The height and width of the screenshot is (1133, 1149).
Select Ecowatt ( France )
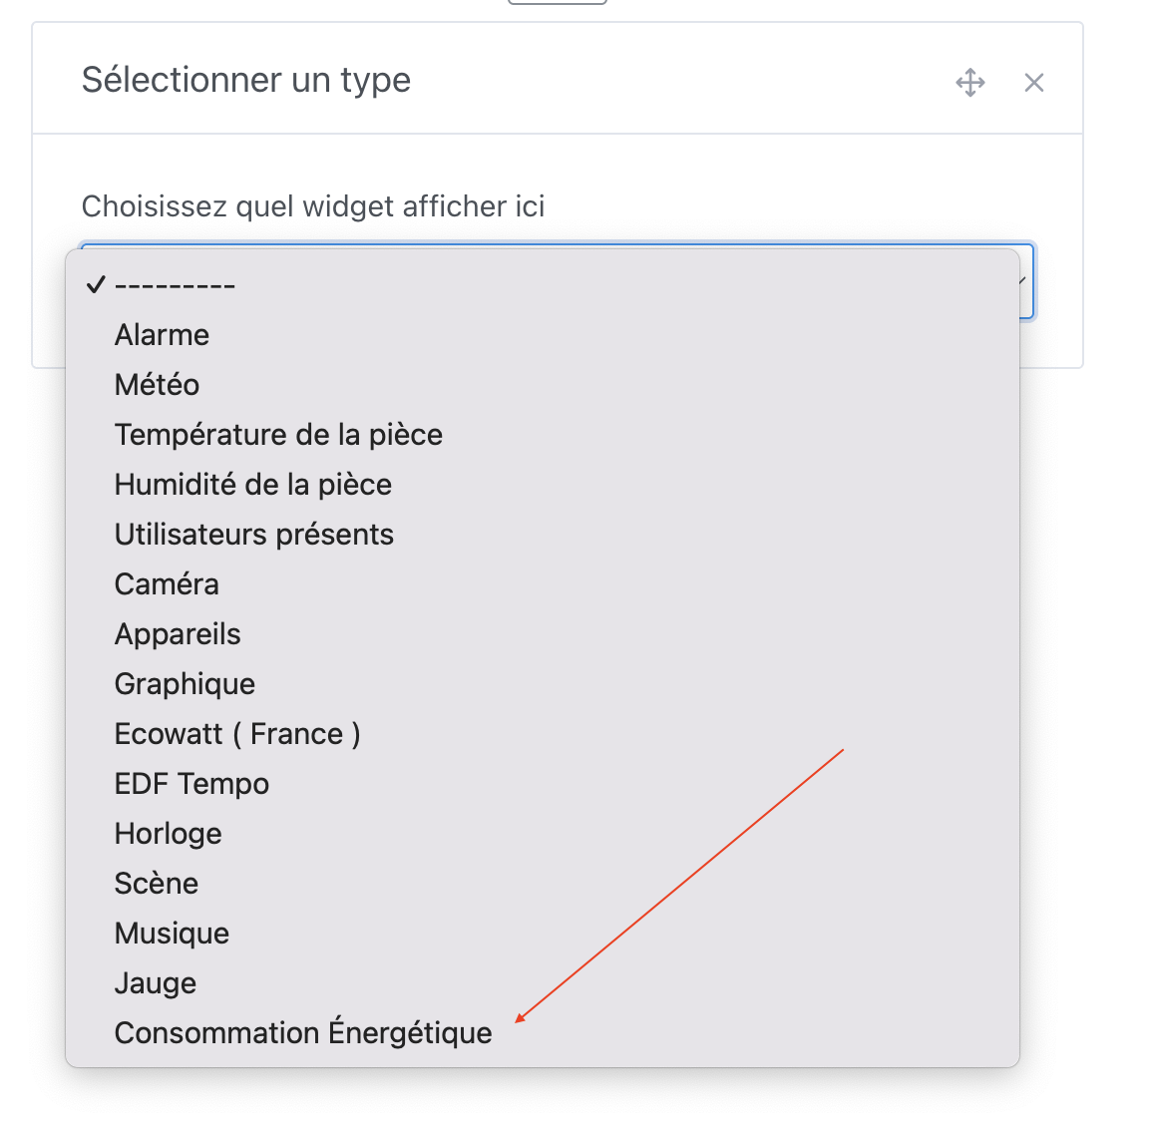click(x=237, y=733)
